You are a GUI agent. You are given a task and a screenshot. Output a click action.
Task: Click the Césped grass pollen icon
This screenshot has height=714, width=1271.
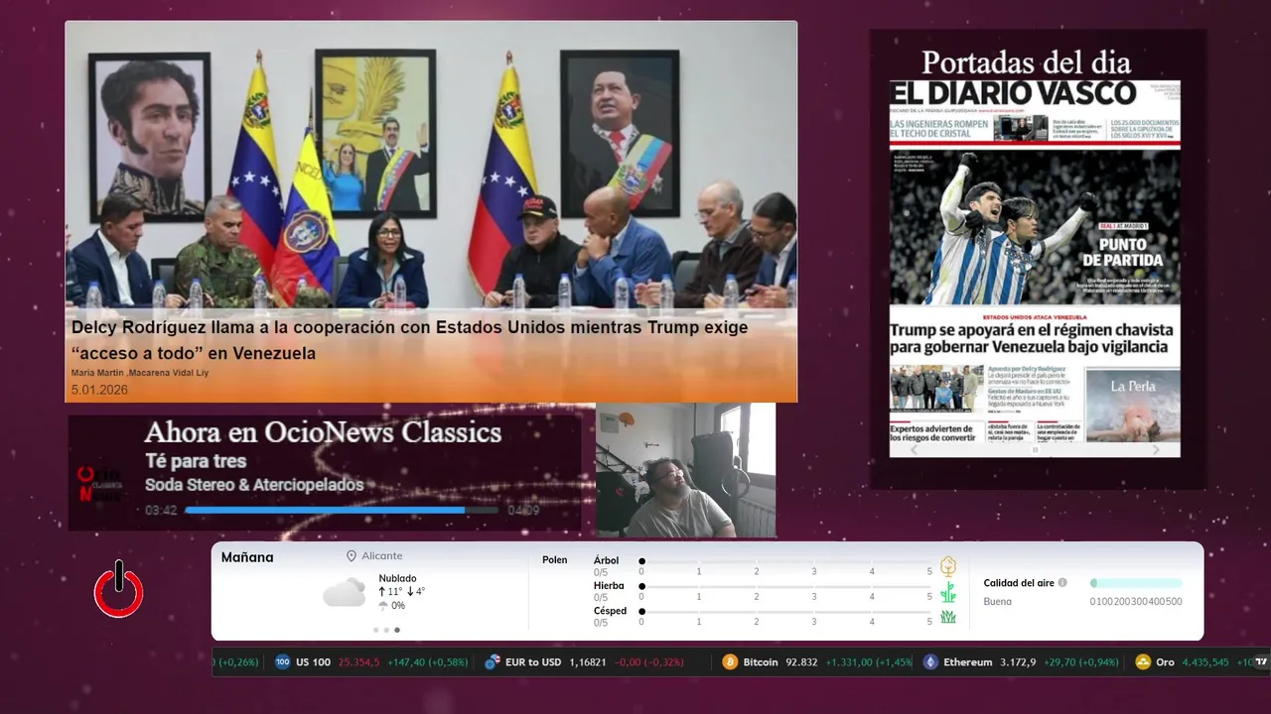[948, 617]
